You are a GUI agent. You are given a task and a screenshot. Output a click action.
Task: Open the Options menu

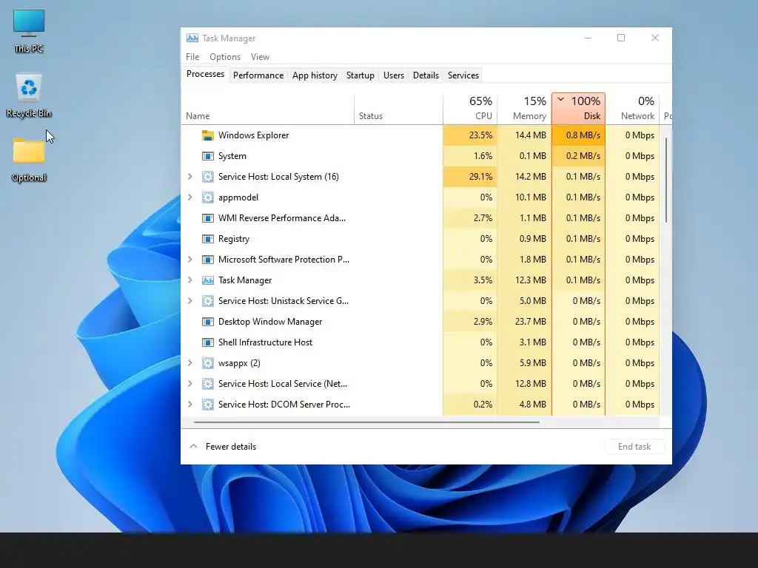click(x=225, y=57)
